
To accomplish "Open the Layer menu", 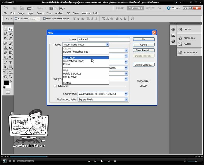I will tap(30, 13).
